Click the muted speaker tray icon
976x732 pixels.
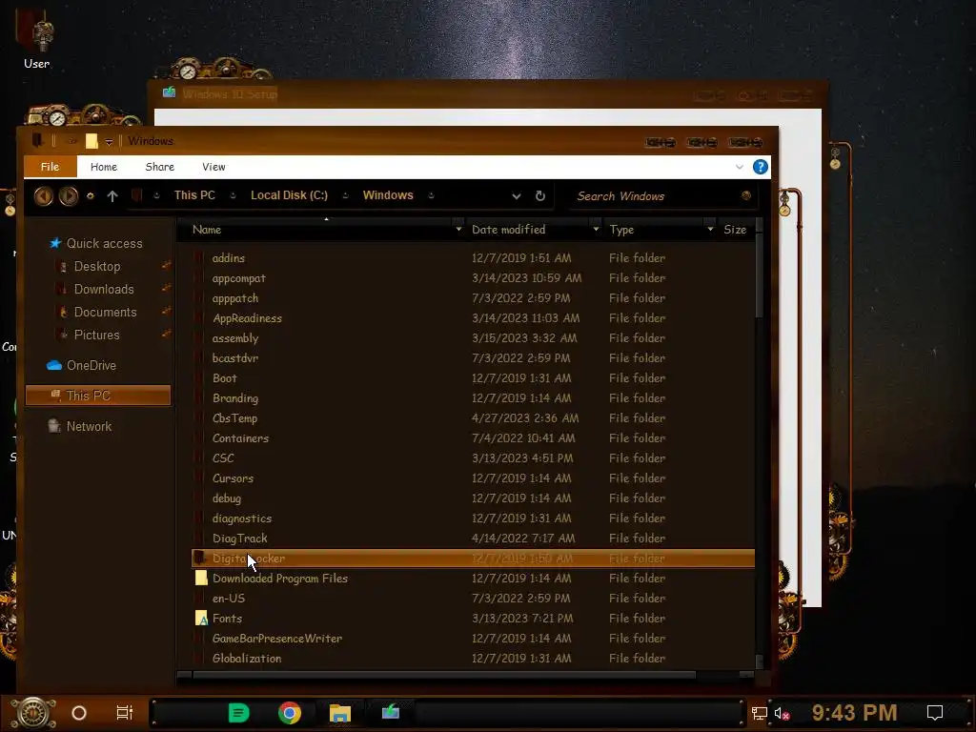pos(782,713)
